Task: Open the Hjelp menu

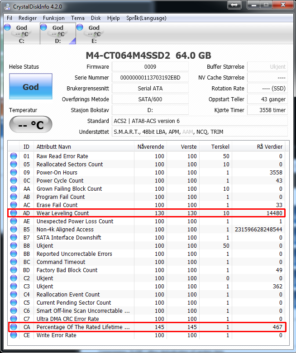Action: (114, 18)
